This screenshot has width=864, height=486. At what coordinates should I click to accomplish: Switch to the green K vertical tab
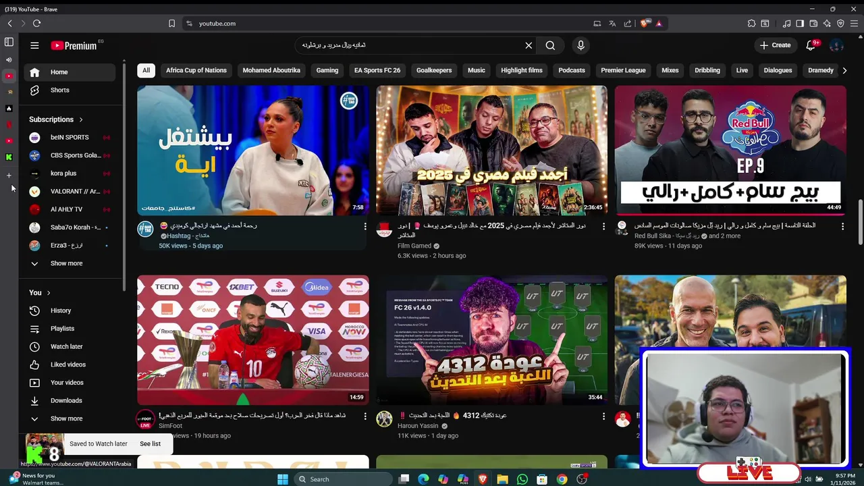(9, 157)
